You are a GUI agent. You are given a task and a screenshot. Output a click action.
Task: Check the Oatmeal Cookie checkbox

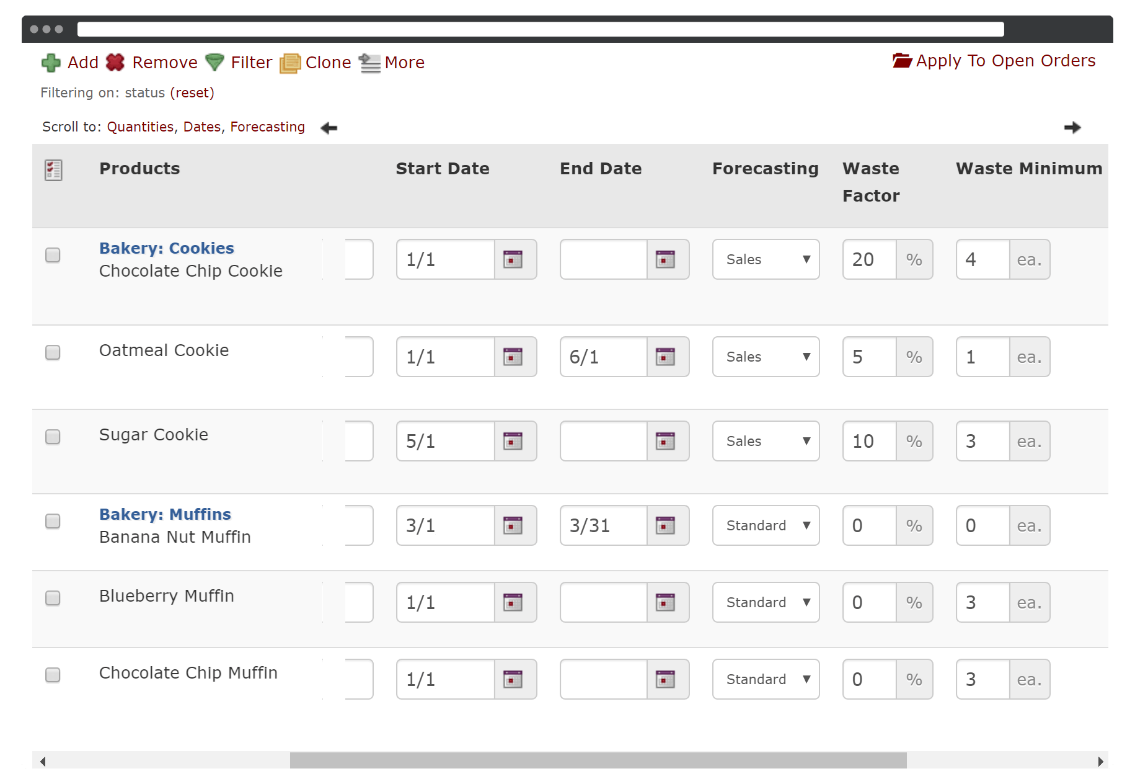pyautogui.click(x=53, y=352)
